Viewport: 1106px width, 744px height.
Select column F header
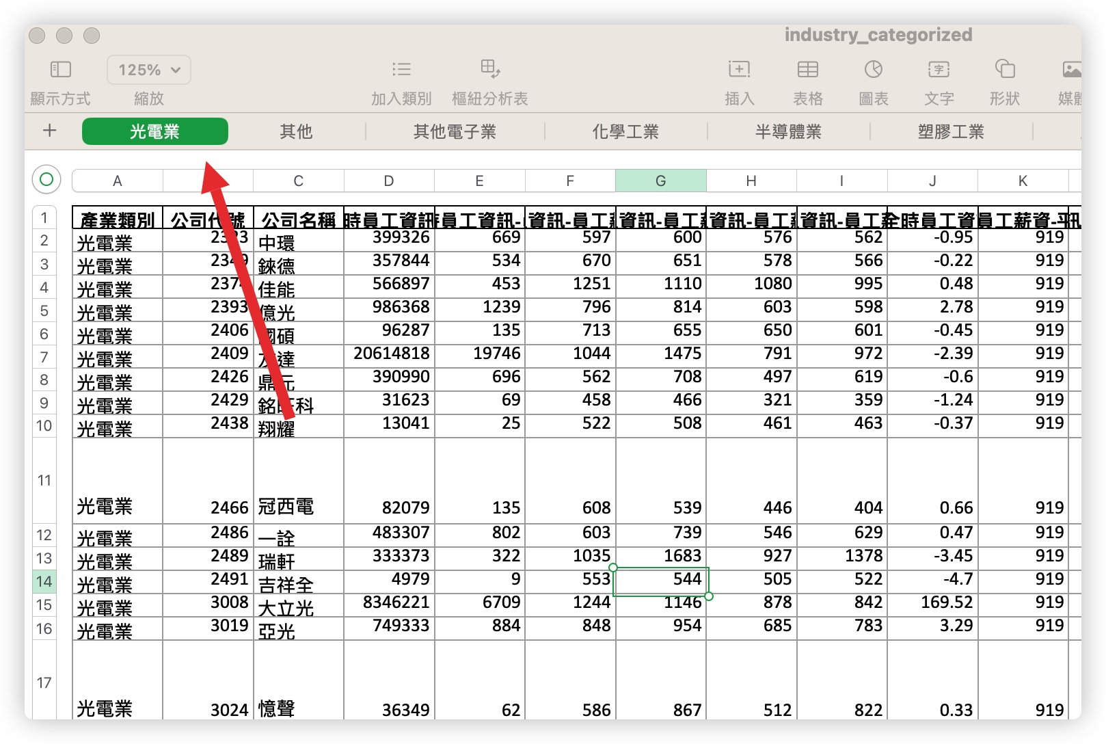tap(570, 181)
